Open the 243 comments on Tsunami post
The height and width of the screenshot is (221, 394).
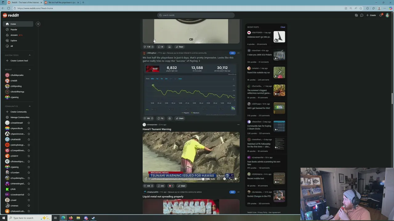click(161, 186)
